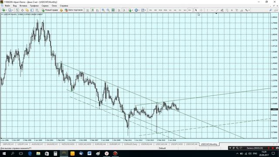Show the Market Watch window

click(17, 10)
